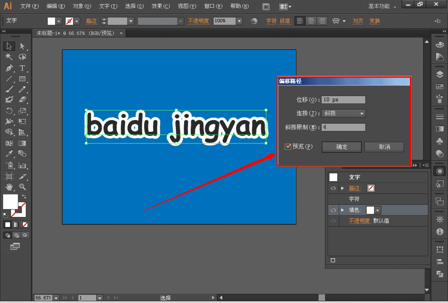Open the File menu

[30, 6]
